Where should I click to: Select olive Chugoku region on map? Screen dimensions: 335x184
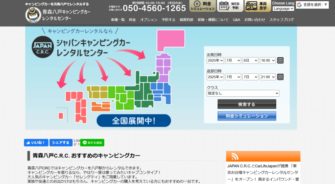tap(96, 92)
